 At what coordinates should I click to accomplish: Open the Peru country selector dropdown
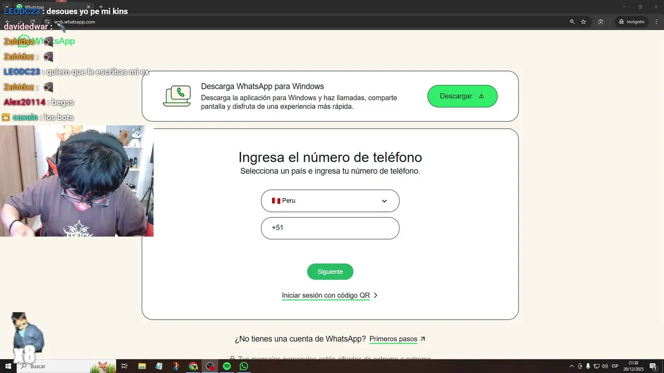(330, 200)
